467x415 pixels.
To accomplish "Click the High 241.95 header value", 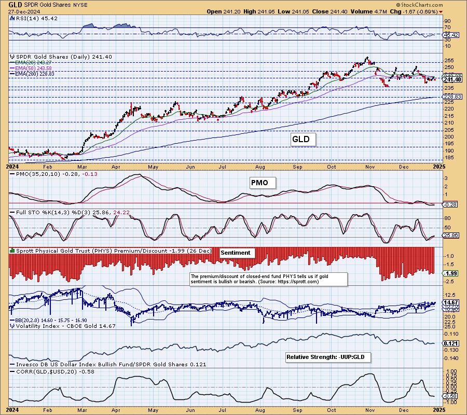I will tap(259, 11).
